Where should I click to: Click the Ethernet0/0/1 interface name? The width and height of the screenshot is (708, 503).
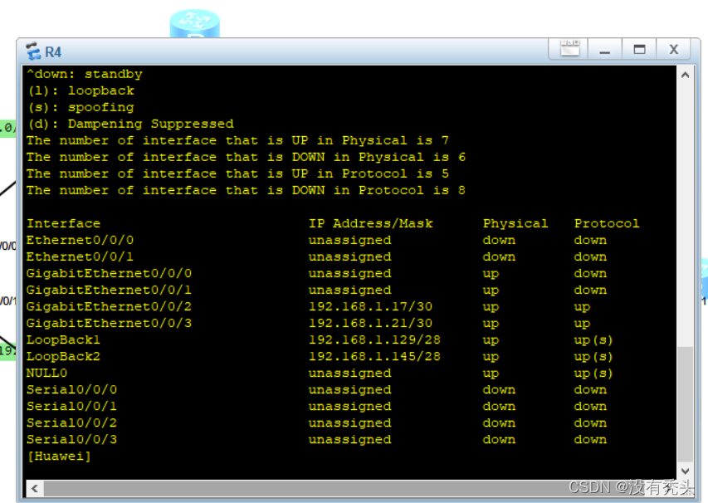[x=80, y=257]
